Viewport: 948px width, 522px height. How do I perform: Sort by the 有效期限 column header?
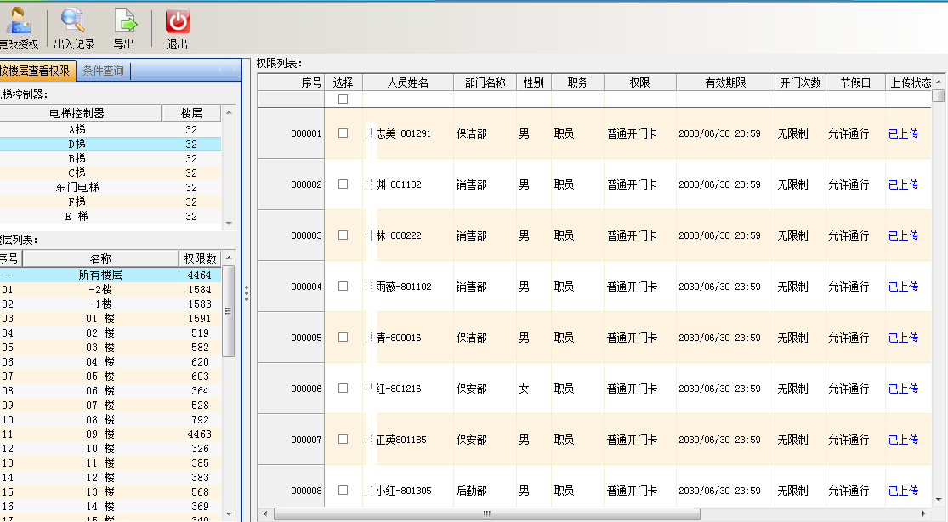tap(725, 82)
